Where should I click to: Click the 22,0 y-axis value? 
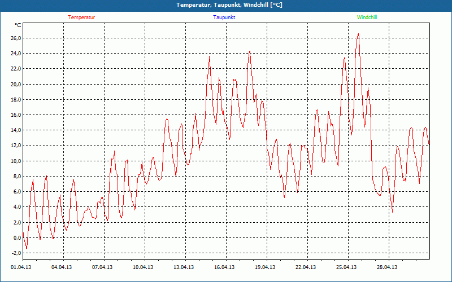(16, 69)
